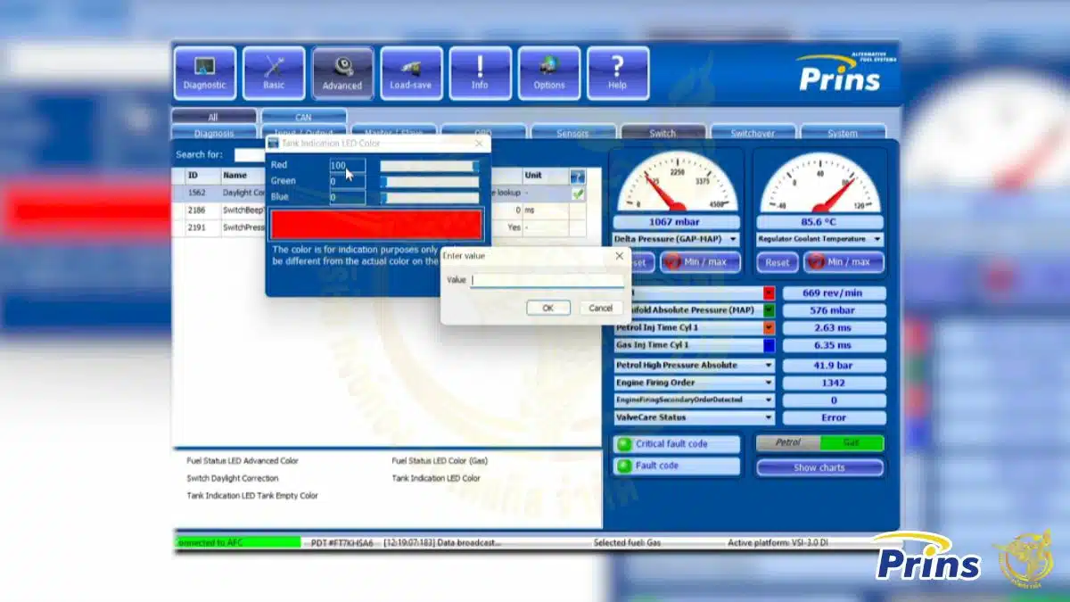
Task: Adjust the Green color slider
Action: point(430,182)
